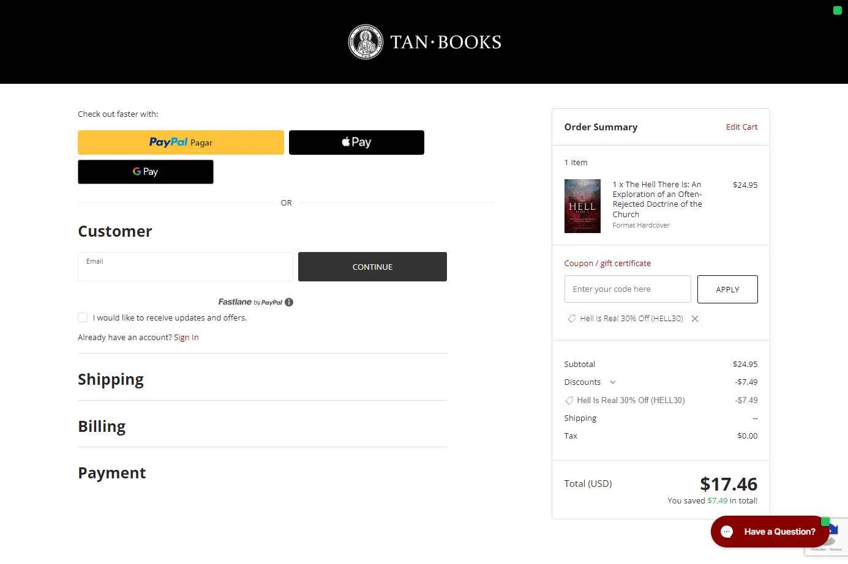
Task: Collapse the Discounts chevron
Action: coord(613,382)
